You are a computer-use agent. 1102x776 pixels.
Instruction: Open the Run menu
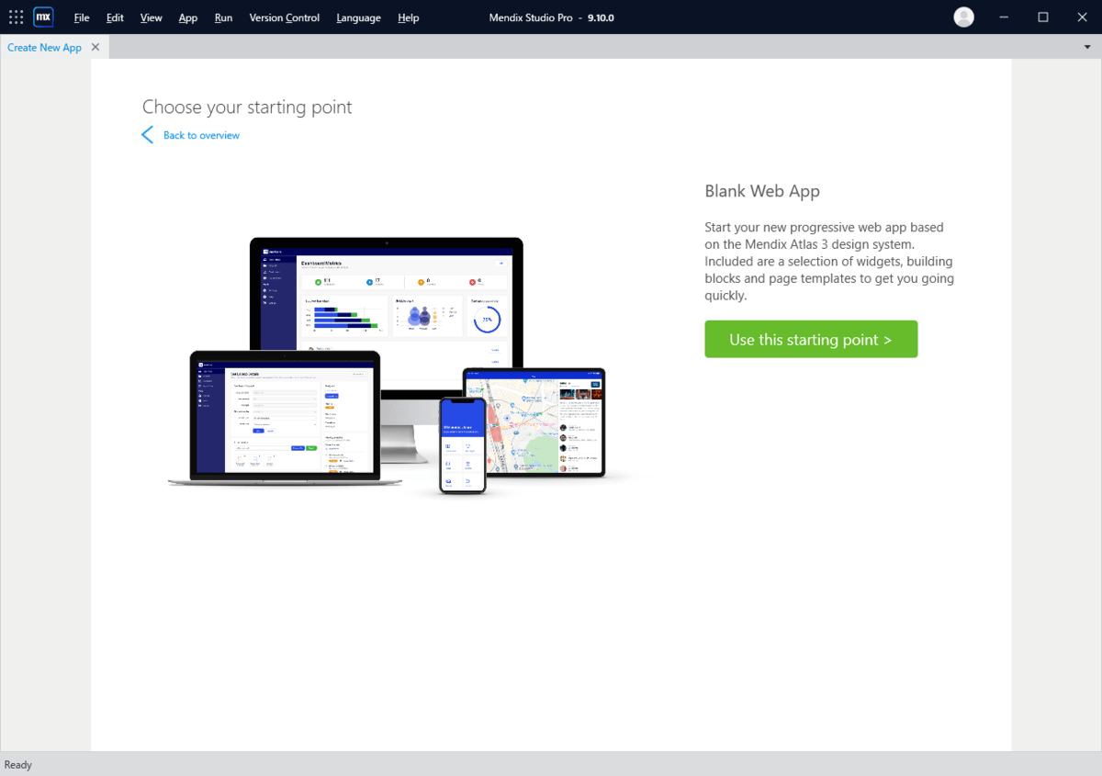pos(223,17)
